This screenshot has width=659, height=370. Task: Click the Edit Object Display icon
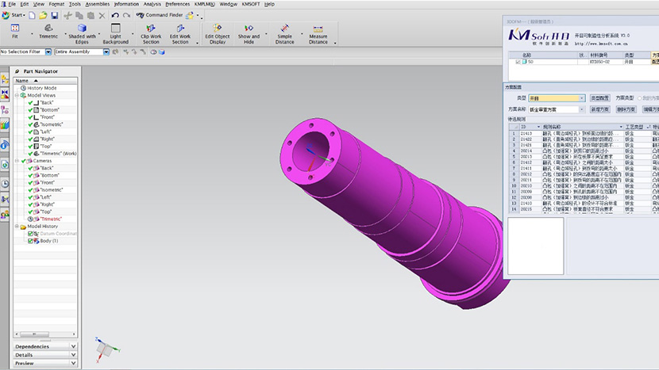point(217,30)
